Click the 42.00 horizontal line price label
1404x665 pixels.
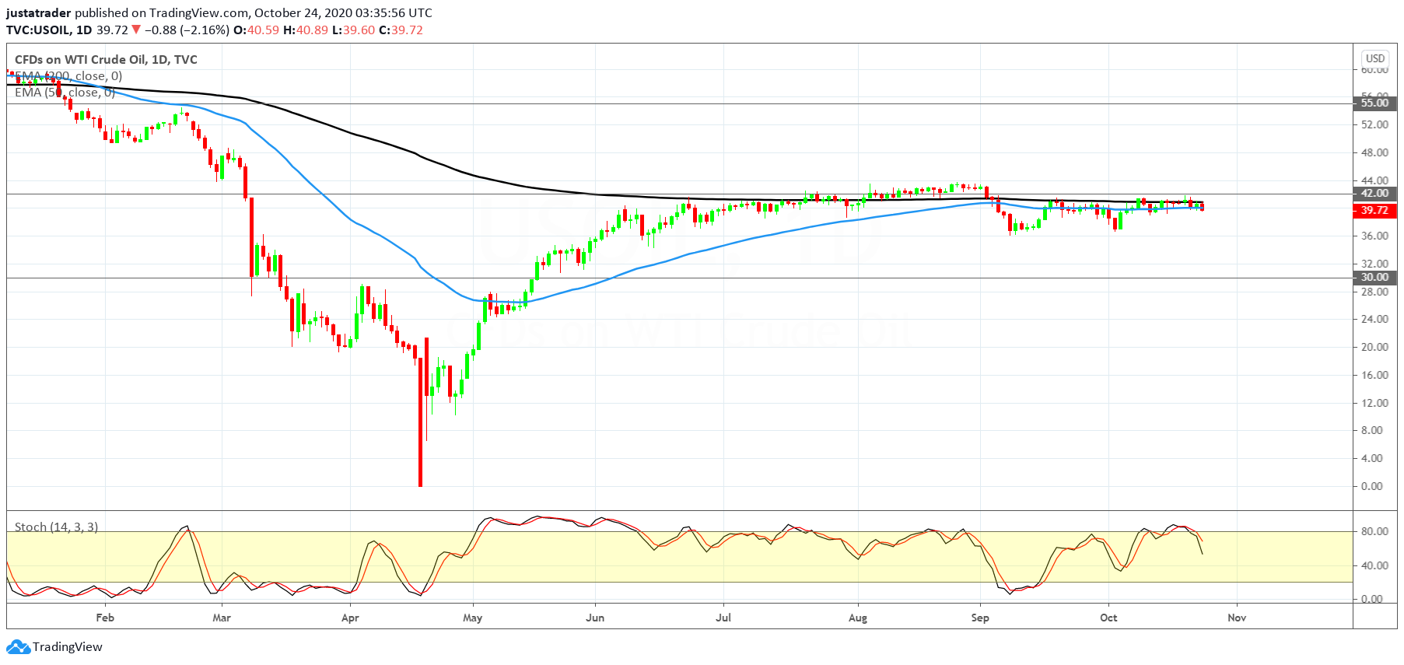coord(1374,194)
